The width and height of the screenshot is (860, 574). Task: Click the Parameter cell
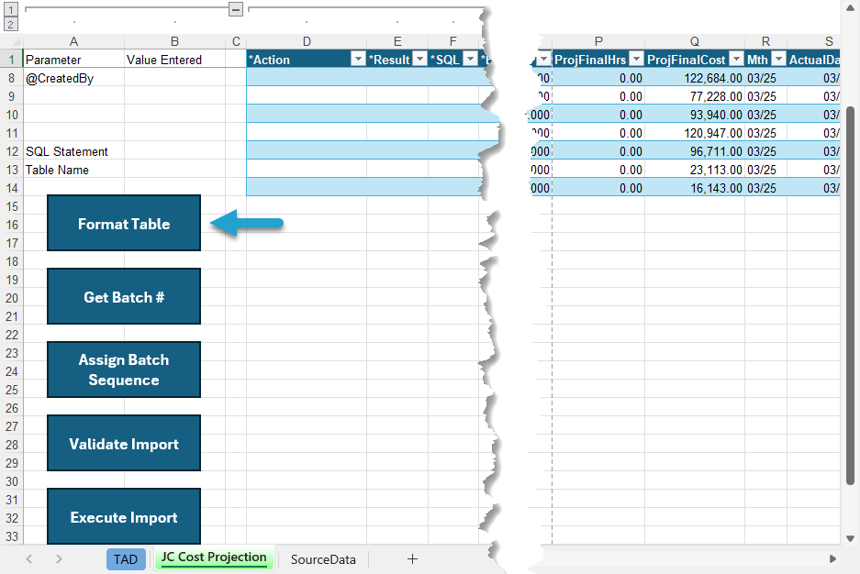point(73,60)
